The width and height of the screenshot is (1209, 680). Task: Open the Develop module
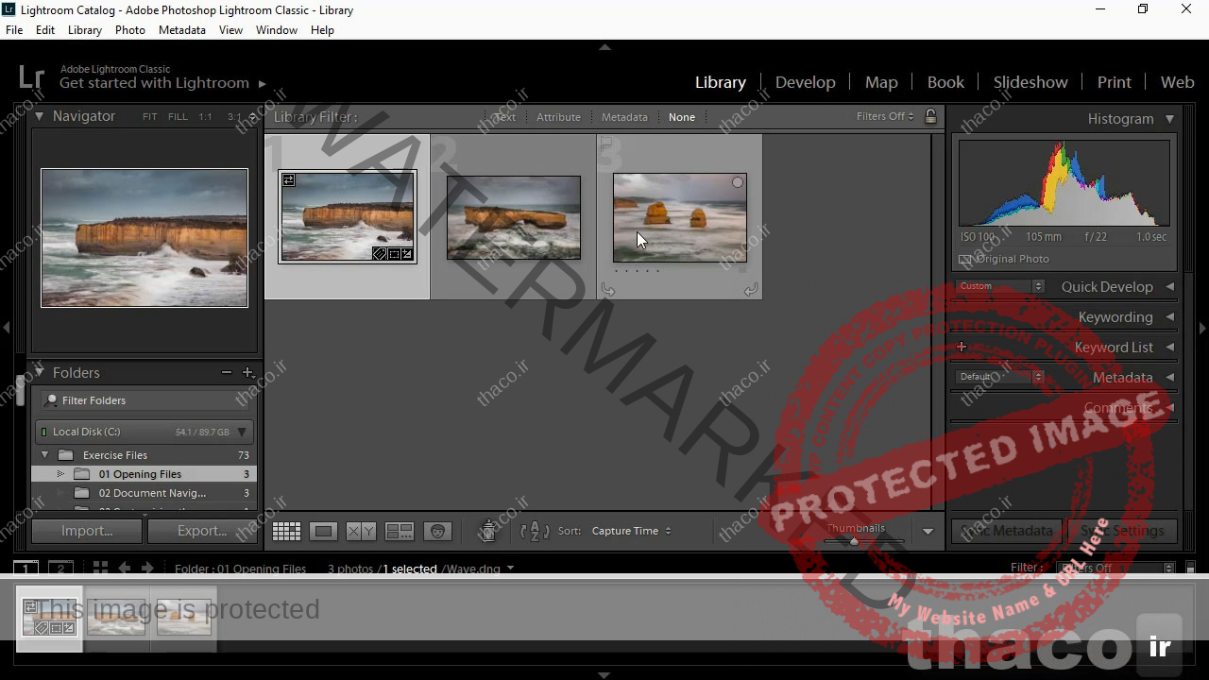(x=805, y=82)
